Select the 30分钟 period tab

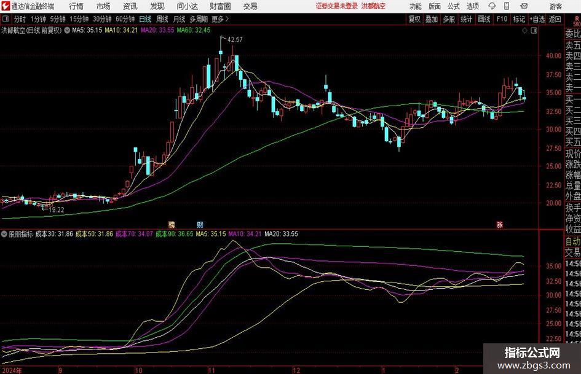click(102, 19)
